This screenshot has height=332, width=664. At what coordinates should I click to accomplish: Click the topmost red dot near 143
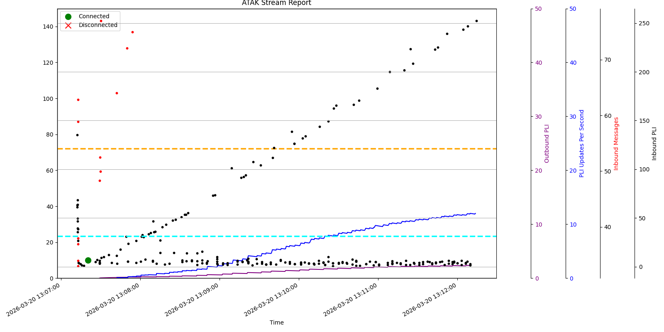click(x=101, y=21)
